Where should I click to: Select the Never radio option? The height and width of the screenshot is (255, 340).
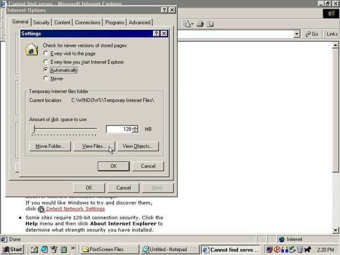pos(53,78)
